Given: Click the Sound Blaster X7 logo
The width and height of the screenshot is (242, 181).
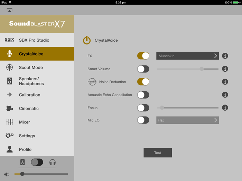Looking at the screenshot, I should [37, 24].
